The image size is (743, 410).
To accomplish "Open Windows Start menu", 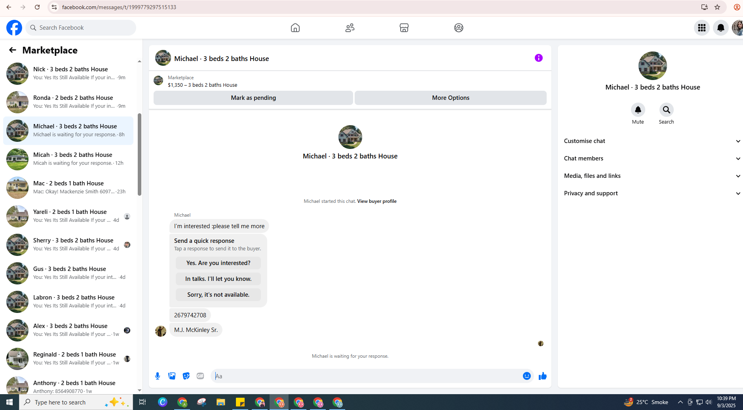I will point(10,402).
